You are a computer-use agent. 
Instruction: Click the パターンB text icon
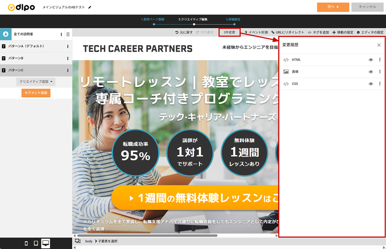[4, 58]
